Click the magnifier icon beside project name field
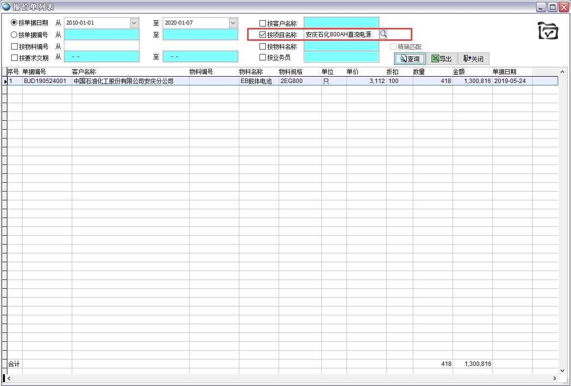Viewport: 571px width, 386px height. [383, 34]
